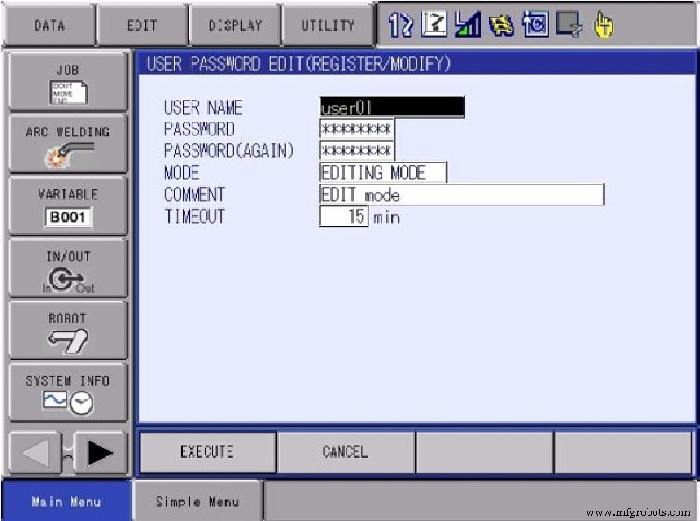The image size is (700, 521).
Task: Switch to the Simple Menu tab
Action: (x=197, y=502)
